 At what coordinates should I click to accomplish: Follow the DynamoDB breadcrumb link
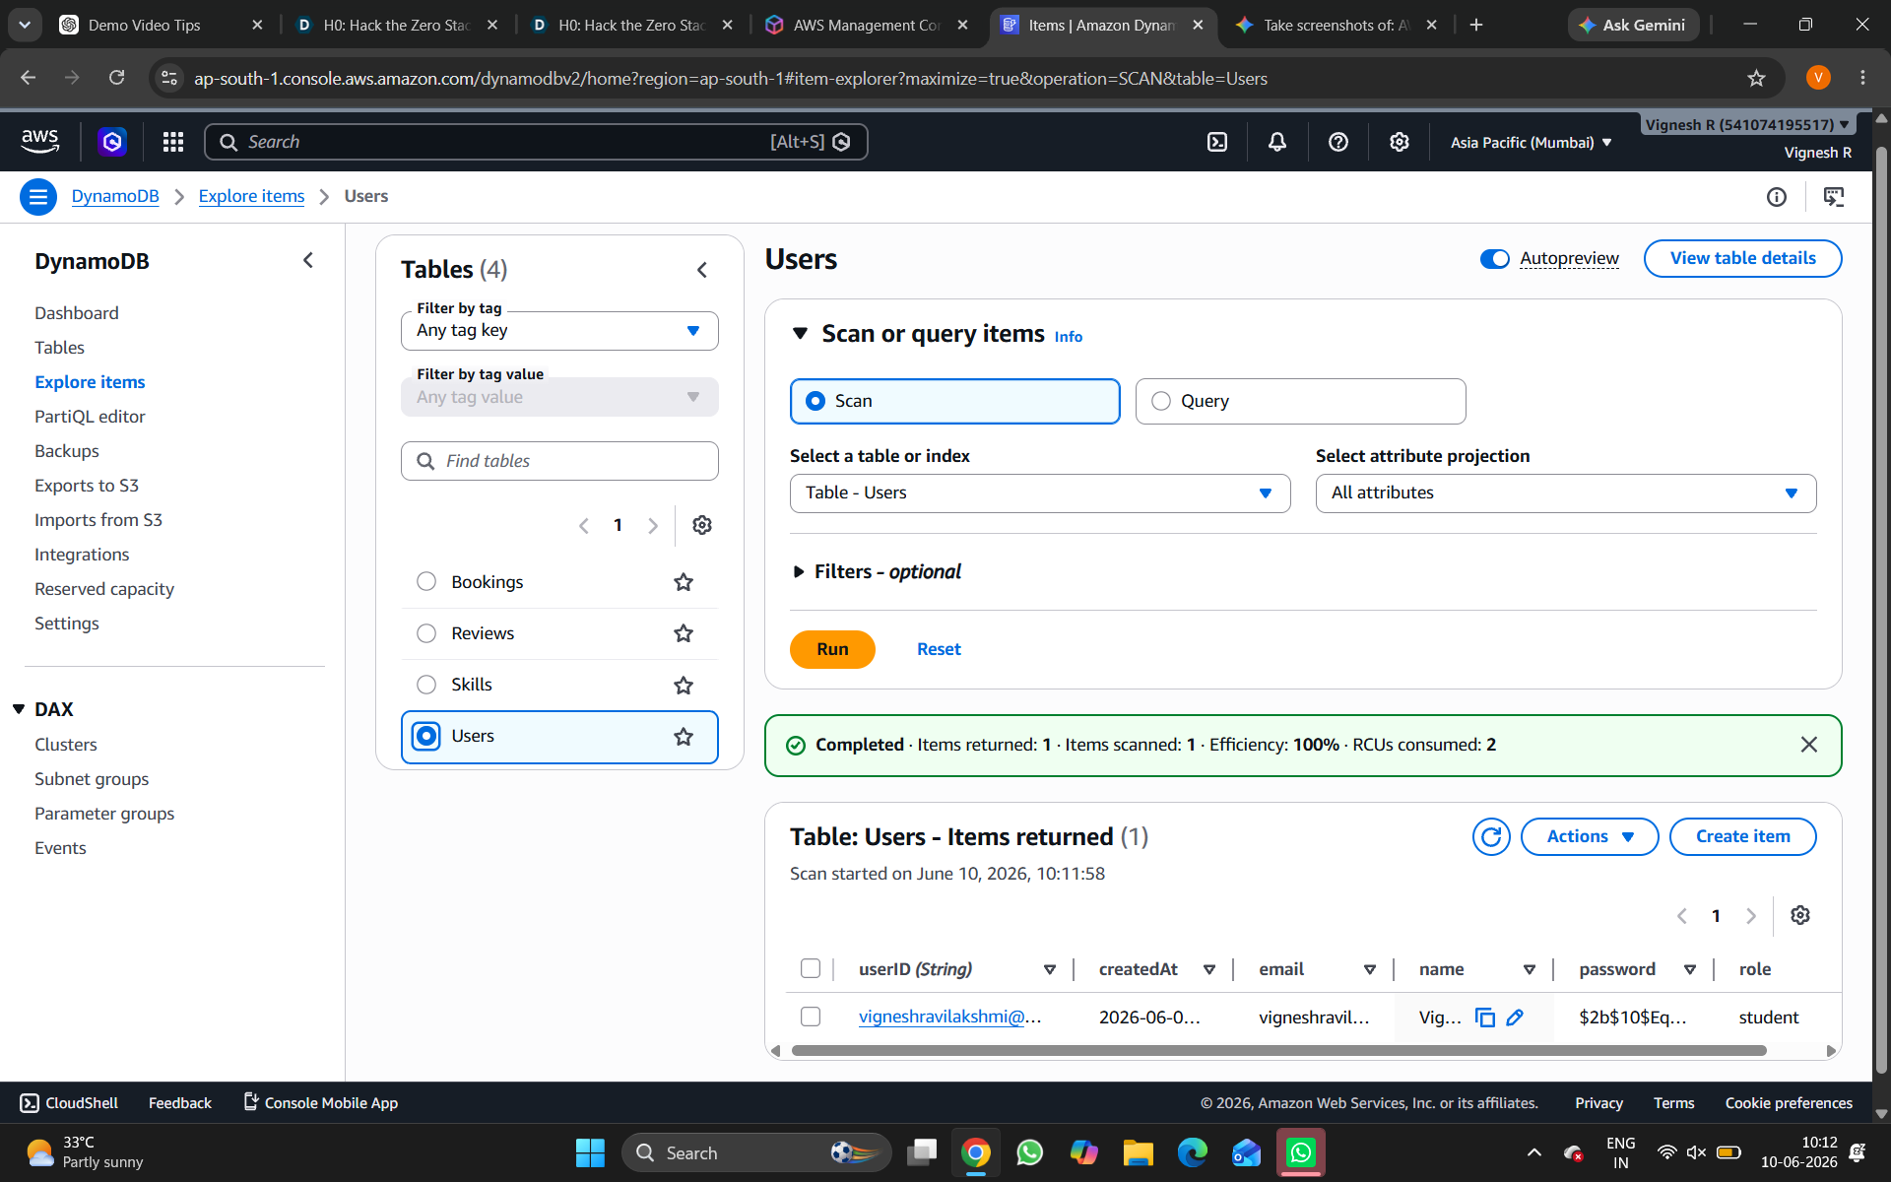point(115,196)
